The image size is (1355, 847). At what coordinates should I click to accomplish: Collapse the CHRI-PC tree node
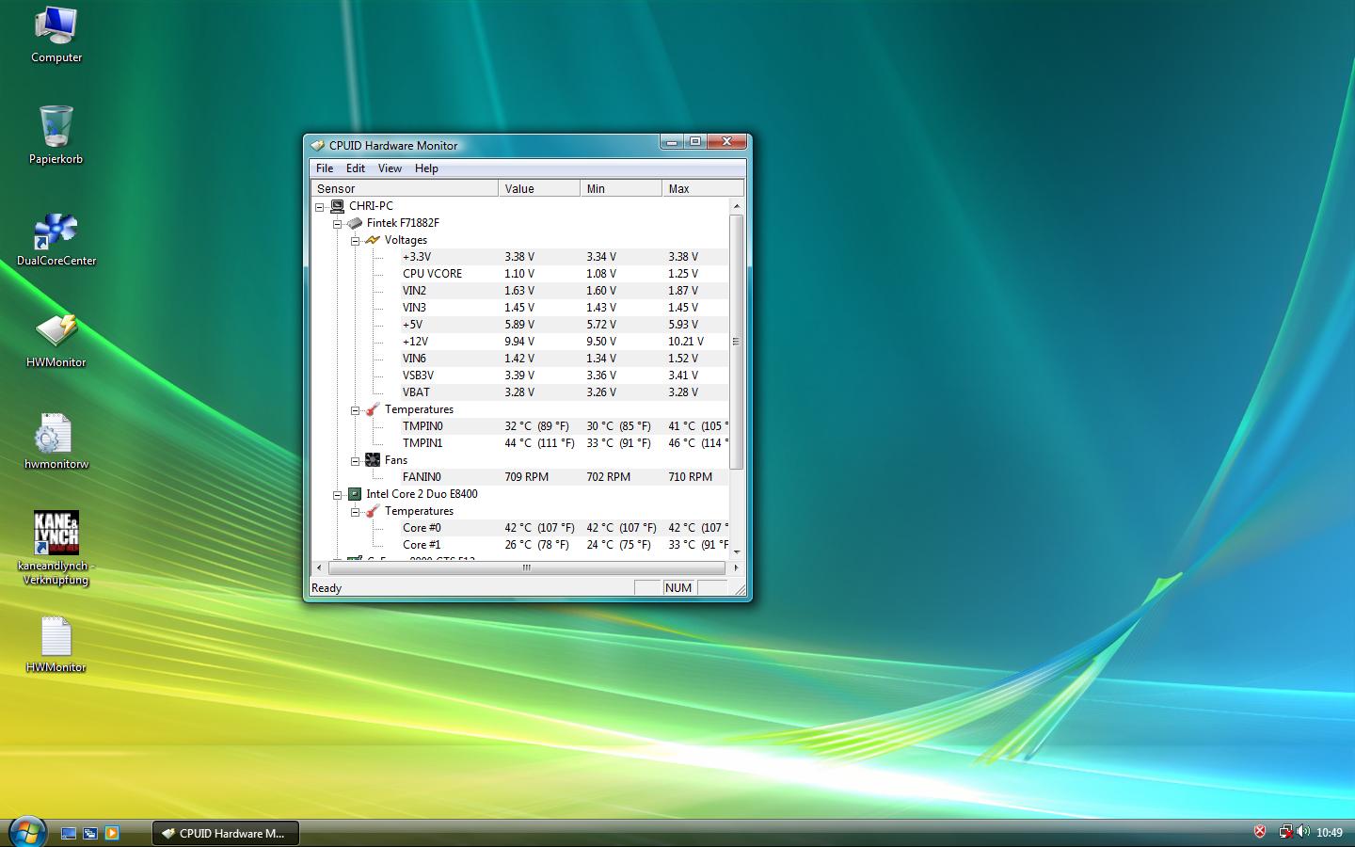320,206
